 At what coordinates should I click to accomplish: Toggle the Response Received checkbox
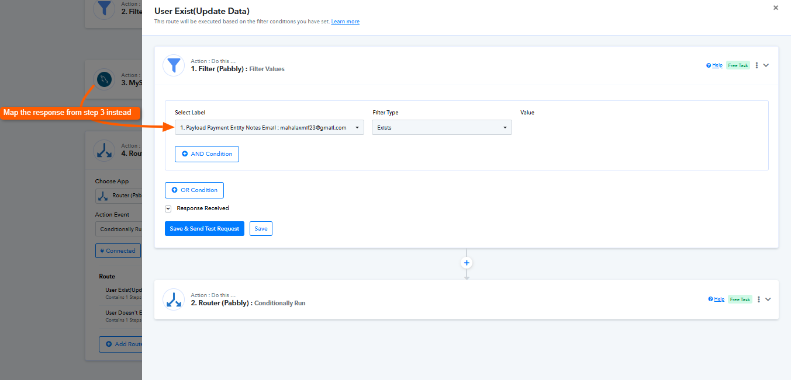[168, 208]
